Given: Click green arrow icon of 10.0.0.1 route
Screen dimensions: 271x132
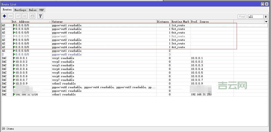Looking at the screenshot, I should click(x=14, y=58).
